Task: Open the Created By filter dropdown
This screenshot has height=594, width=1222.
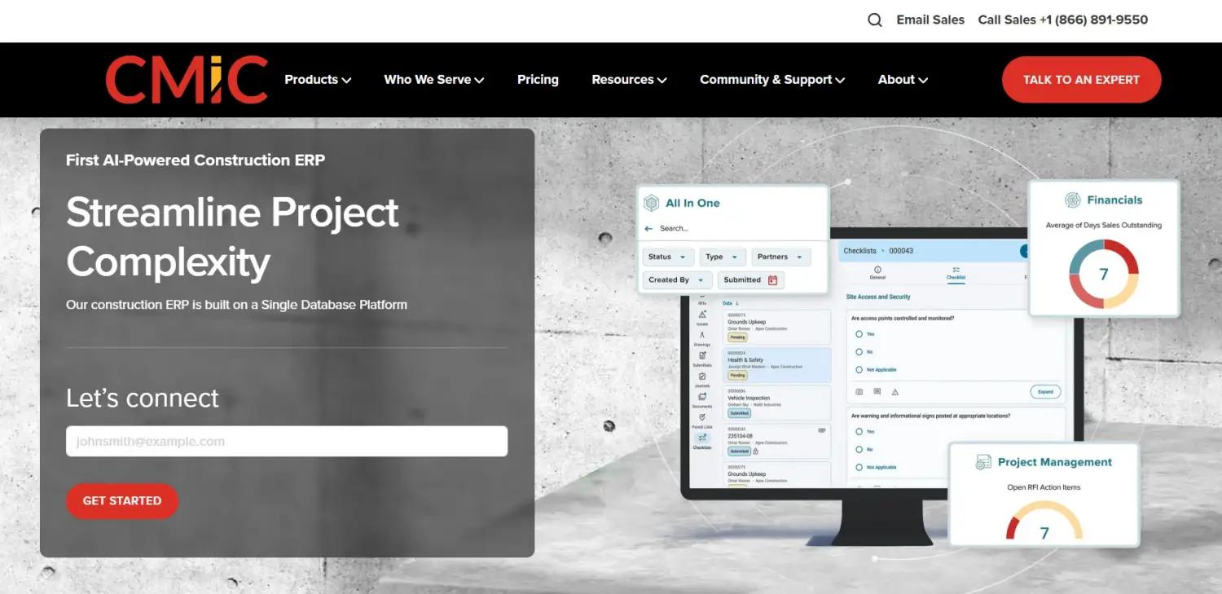Action: [677, 279]
